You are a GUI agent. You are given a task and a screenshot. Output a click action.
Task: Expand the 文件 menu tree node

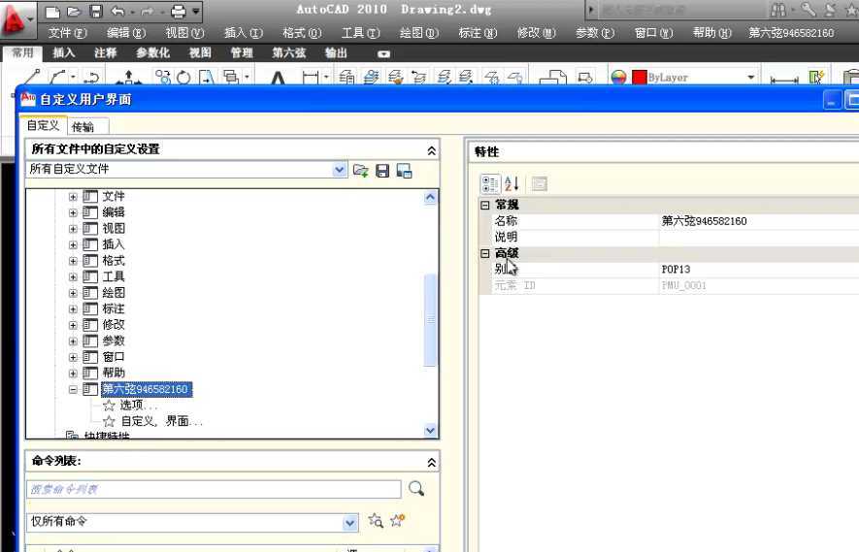[x=73, y=197]
